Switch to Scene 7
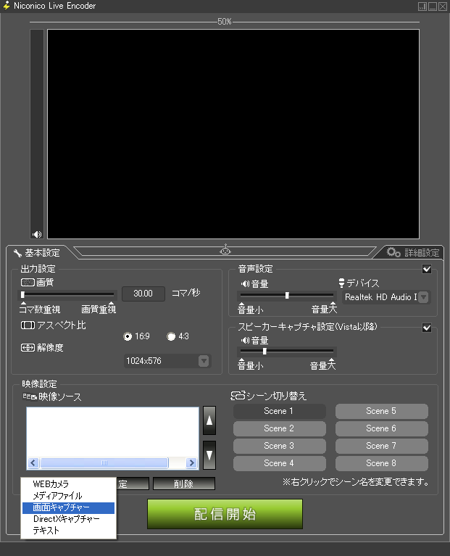The image size is (450, 556). (382, 446)
